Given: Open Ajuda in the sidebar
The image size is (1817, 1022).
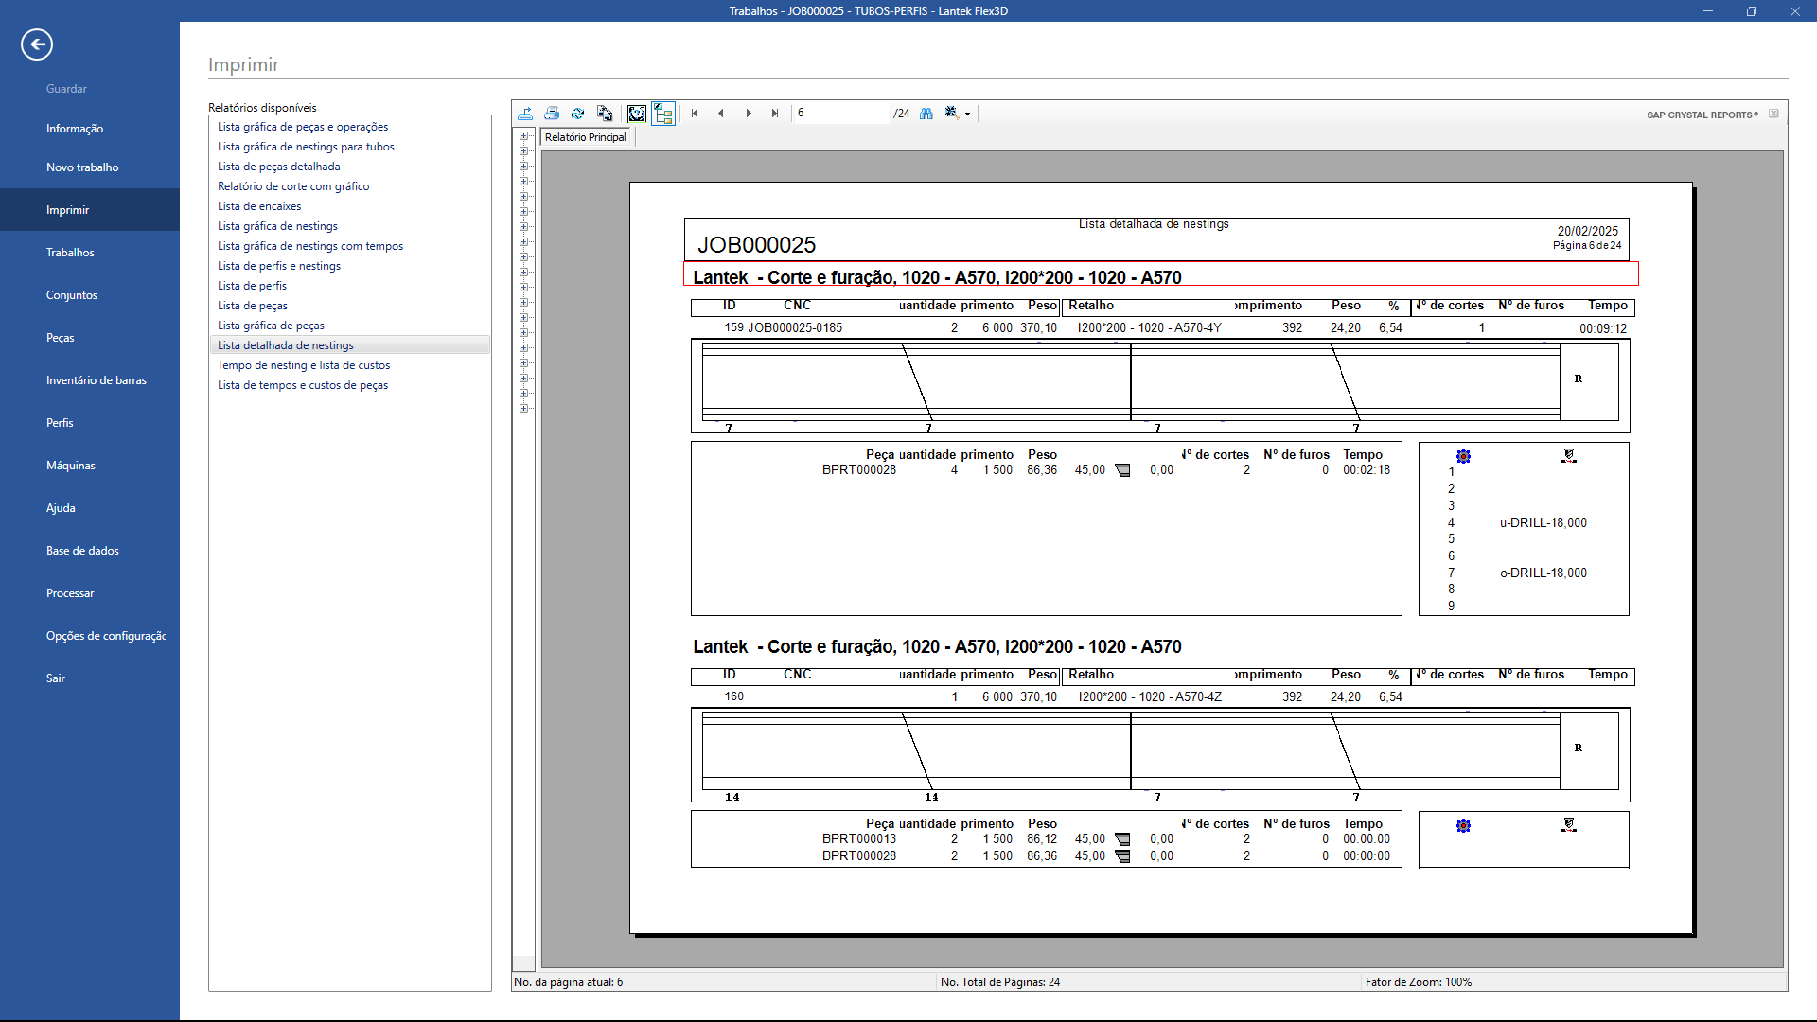Looking at the screenshot, I should [61, 508].
